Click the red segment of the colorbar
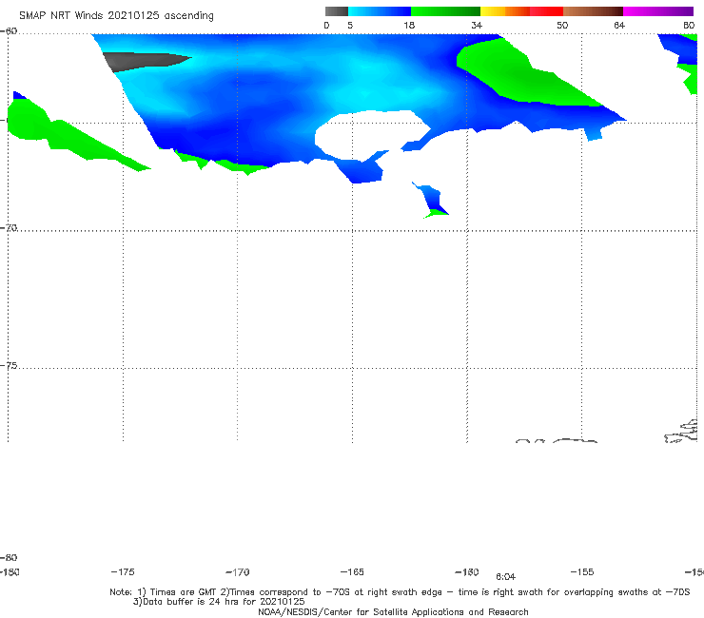 pos(546,11)
